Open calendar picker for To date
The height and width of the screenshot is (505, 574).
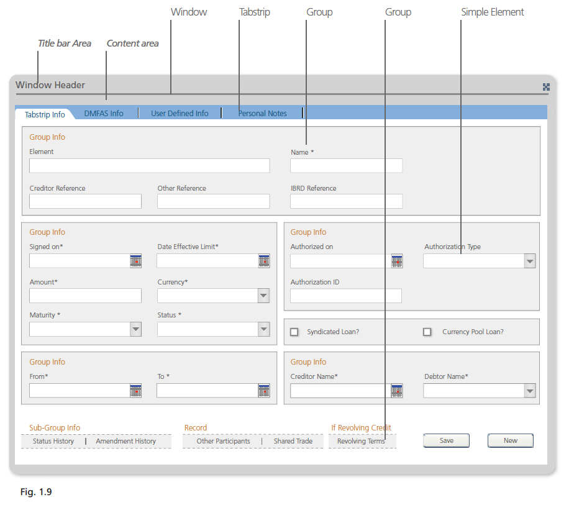264,390
